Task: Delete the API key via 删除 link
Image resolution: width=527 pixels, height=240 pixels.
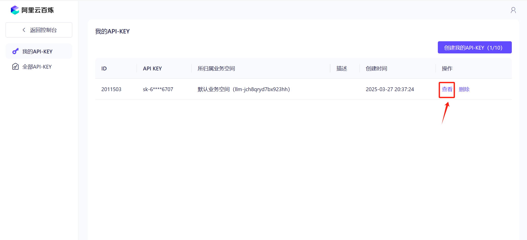Action: click(x=464, y=89)
